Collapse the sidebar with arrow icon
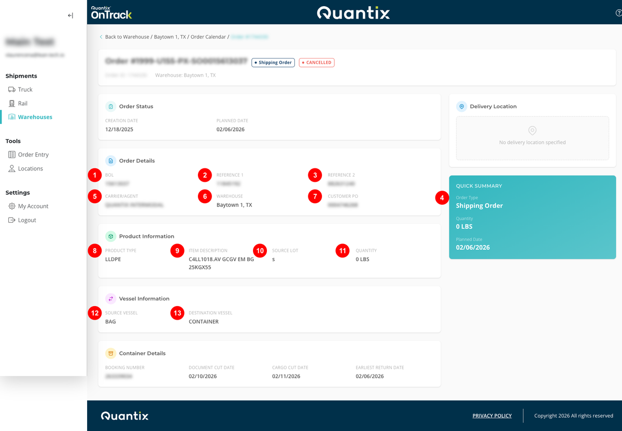The image size is (622, 431). click(70, 16)
